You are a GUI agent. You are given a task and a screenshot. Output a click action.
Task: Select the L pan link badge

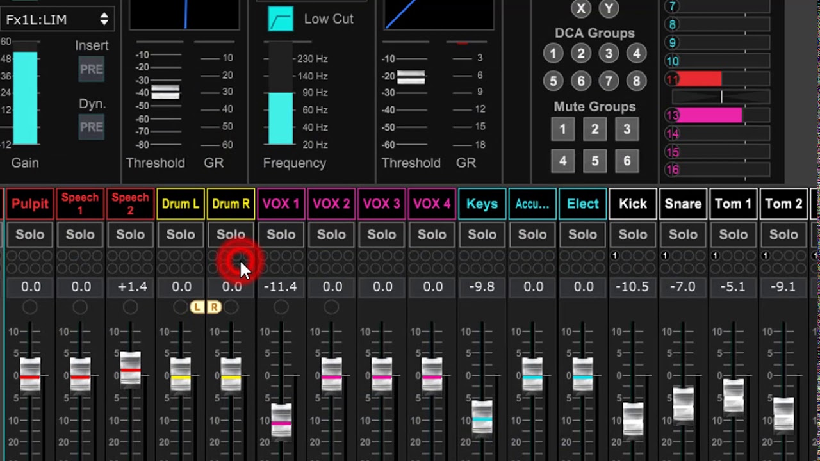coord(197,307)
